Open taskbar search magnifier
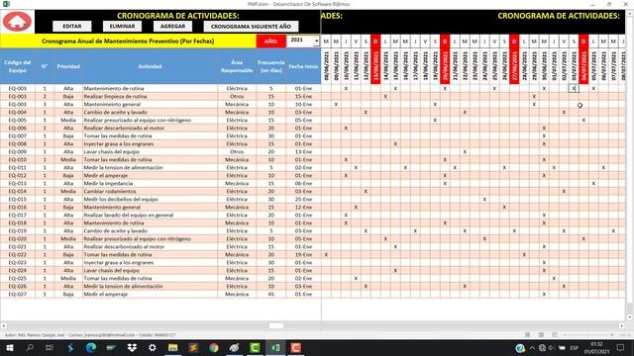The height and width of the screenshot is (356, 634). [30, 347]
